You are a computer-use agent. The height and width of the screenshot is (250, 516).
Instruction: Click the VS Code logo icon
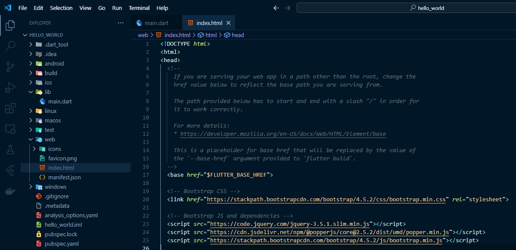(x=8, y=8)
